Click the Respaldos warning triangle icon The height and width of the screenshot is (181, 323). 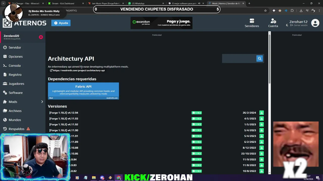28,129
